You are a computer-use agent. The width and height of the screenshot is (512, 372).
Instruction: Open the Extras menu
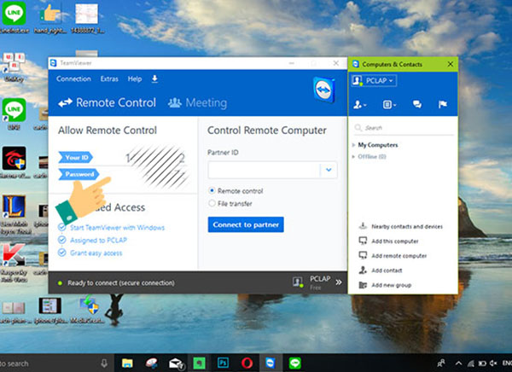[109, 78]
